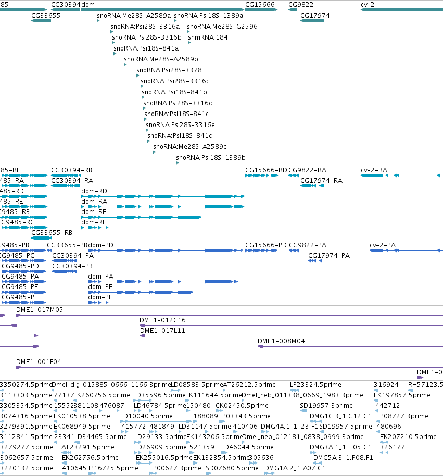Image resolution: width=443 pixels, height=476 pixels.
Task: Open snoRNA:Psi18S-1389b feature
Action: tap(177, 163)
